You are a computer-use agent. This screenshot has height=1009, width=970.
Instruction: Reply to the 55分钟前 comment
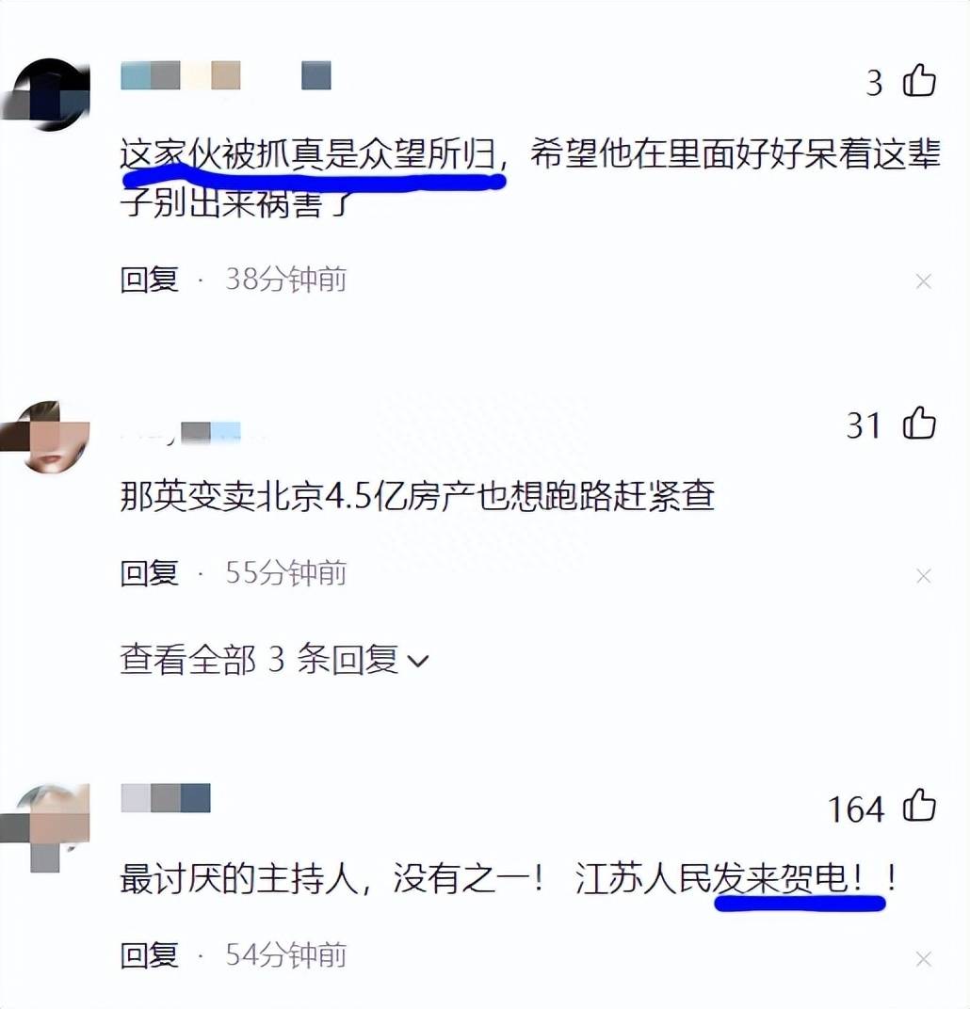(150, 572)
